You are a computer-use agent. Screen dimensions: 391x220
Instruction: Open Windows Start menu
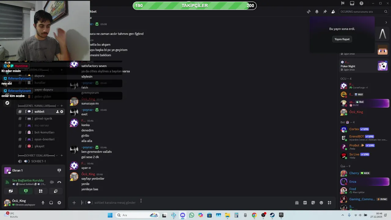click(x=110, y=215)
